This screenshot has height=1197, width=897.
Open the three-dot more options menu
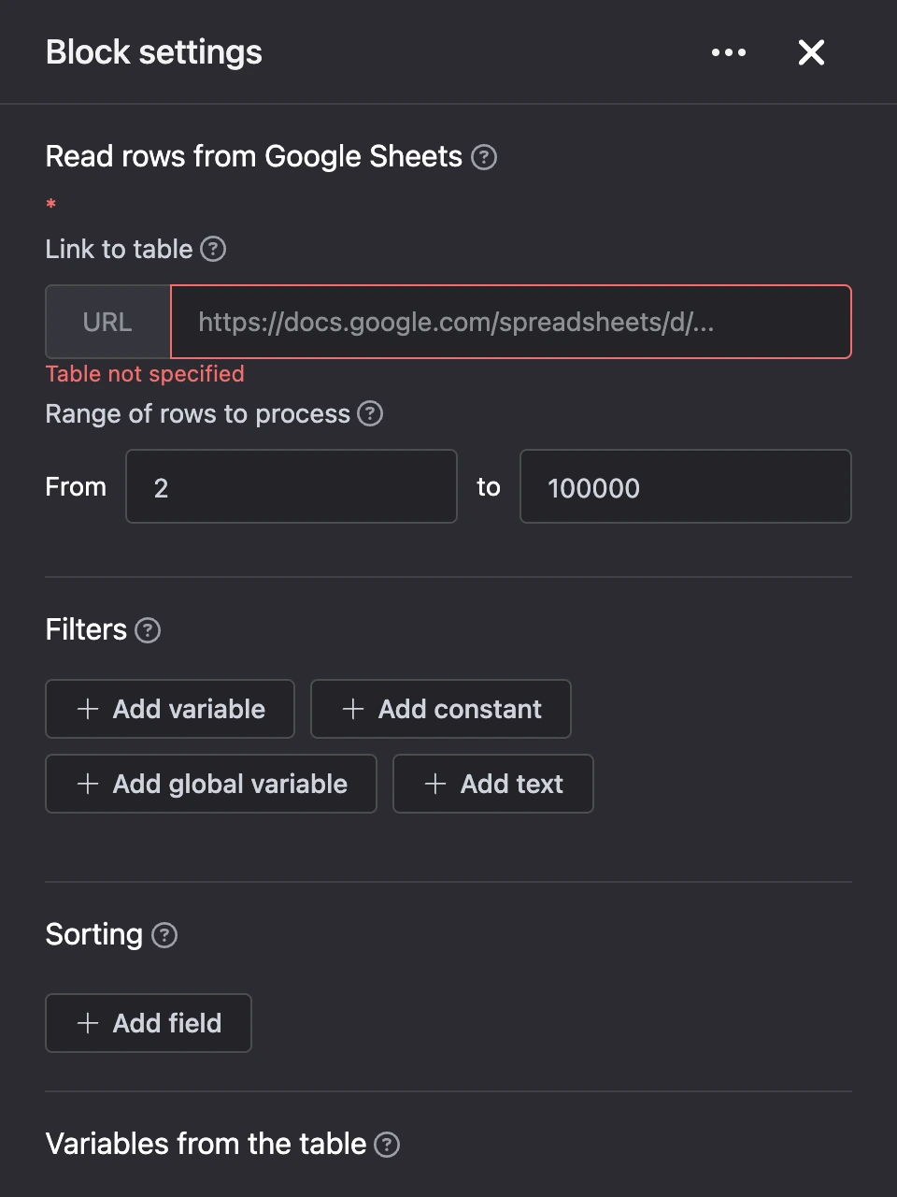click(729, 52)
